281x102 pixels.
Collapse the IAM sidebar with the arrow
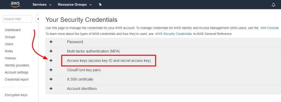(x=38, y=19)
